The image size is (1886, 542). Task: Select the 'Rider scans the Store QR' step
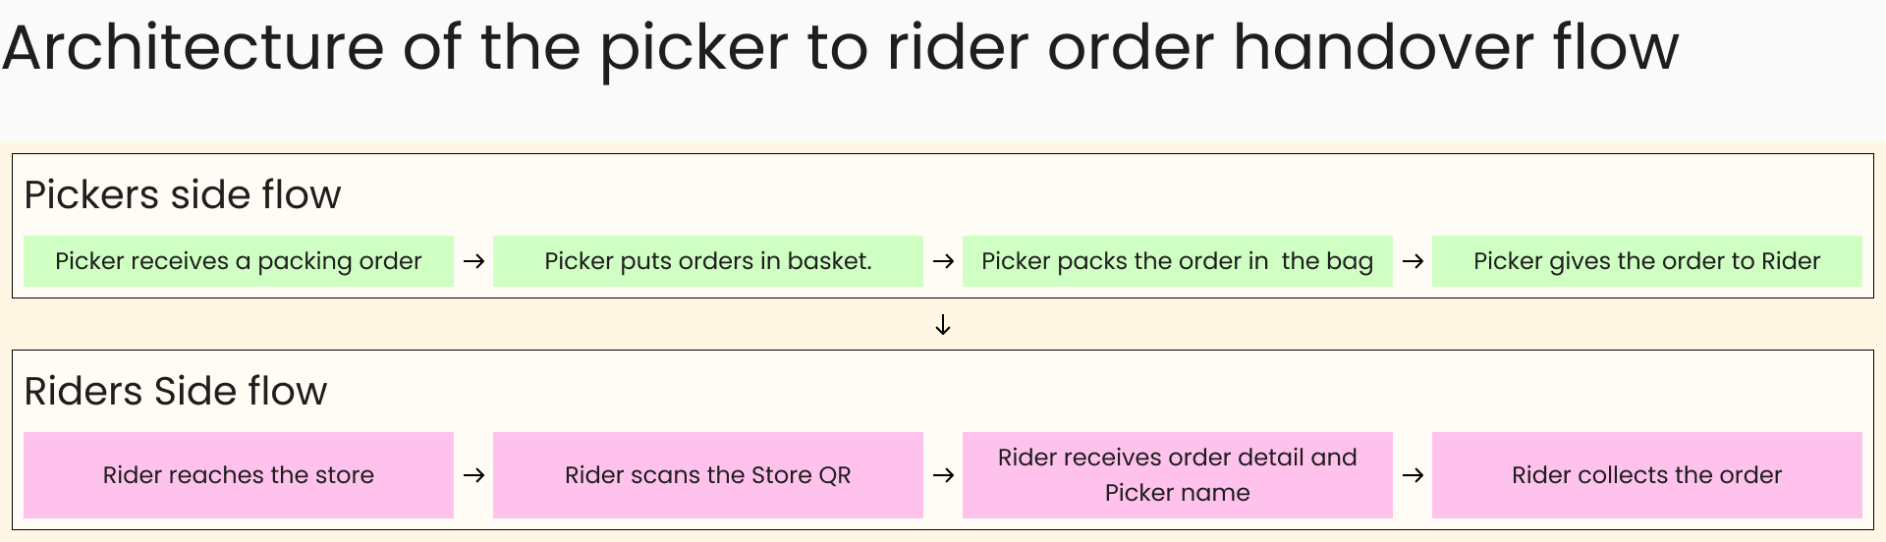coord(707,475)
